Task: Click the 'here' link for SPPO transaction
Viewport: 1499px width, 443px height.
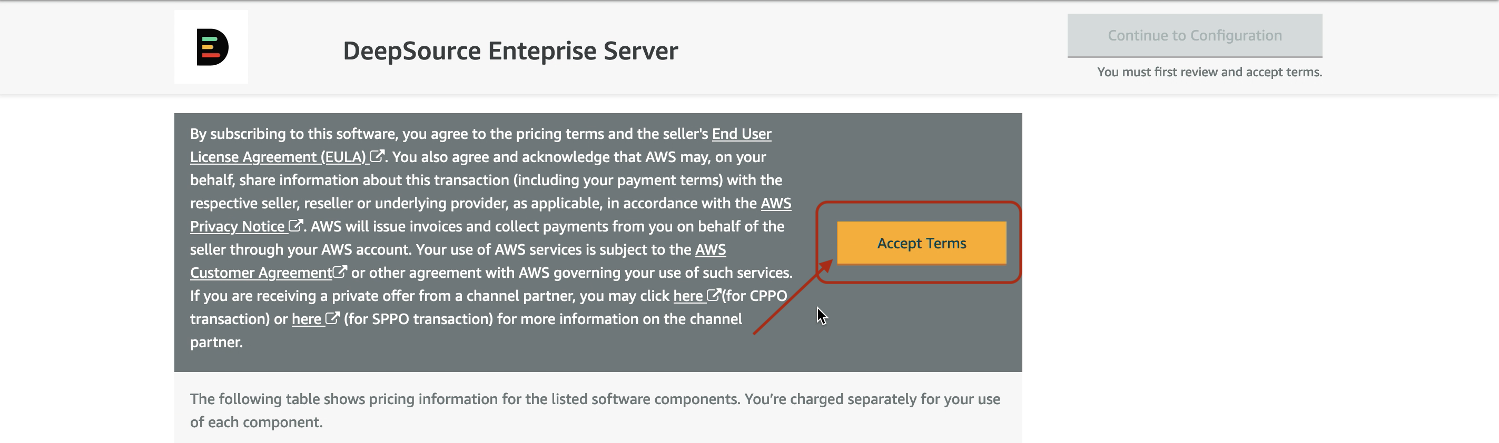Action: 307,319
